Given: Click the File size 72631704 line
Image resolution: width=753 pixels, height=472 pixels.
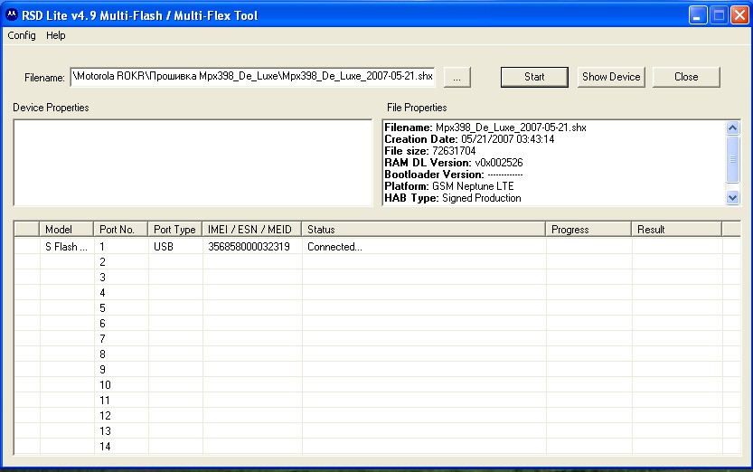Looking at the screenshot, I should (429, 151).
